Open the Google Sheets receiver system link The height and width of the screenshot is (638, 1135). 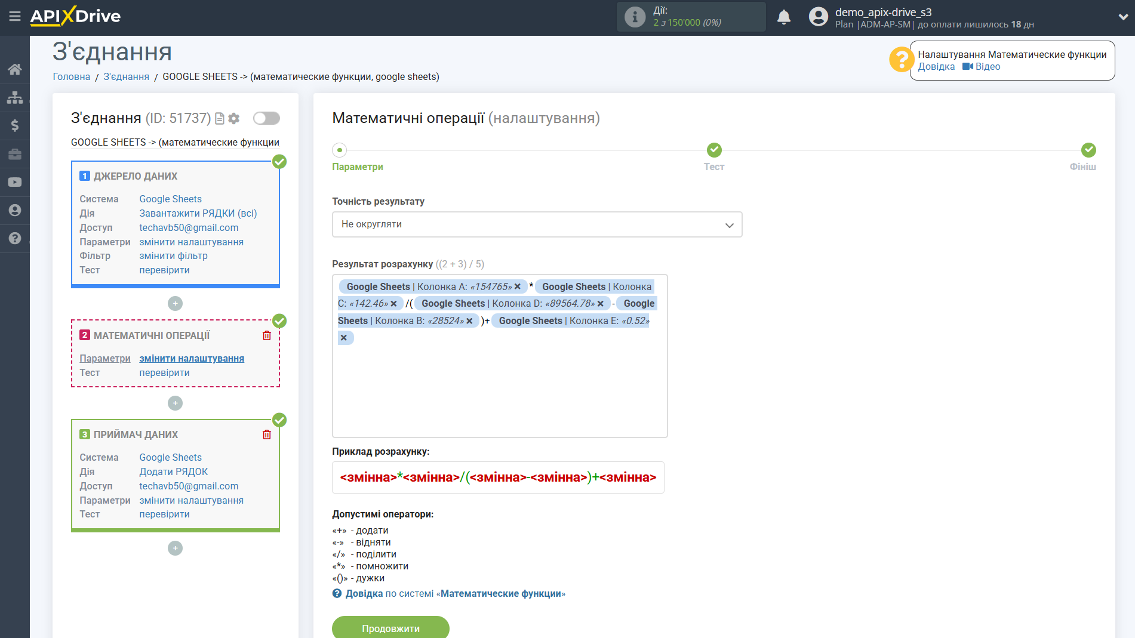click(x=171, y=457)
